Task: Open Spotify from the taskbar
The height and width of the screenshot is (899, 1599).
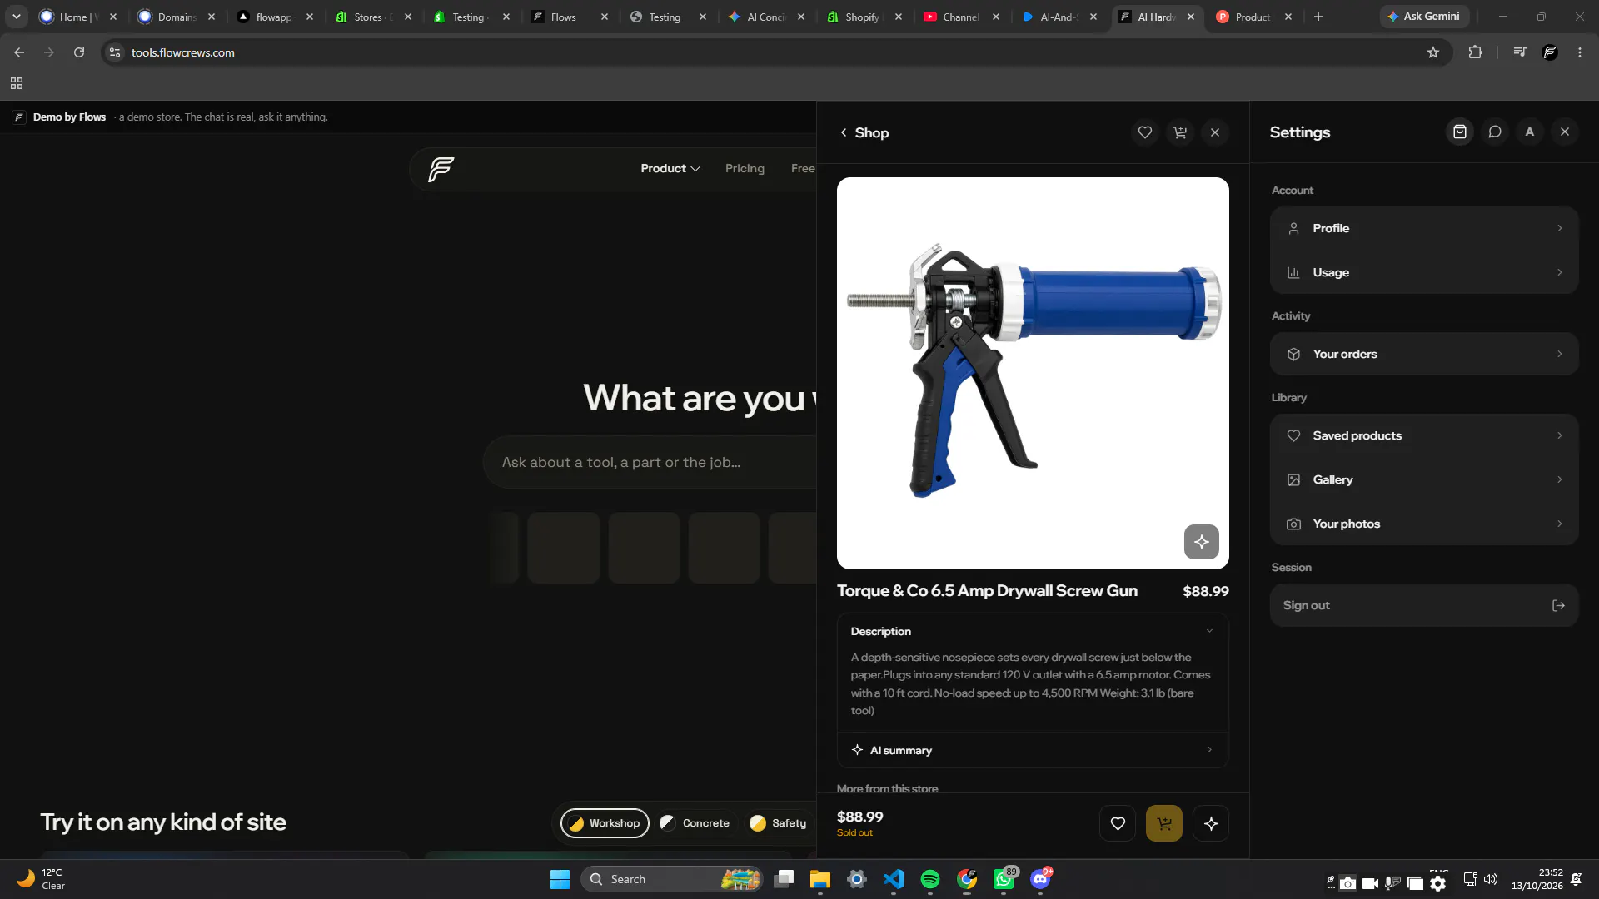Action: tap(930, 879)
